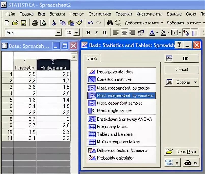Click the dialog help question mark
The height and width of the screenshot is (174, 205).
point(179,45)
